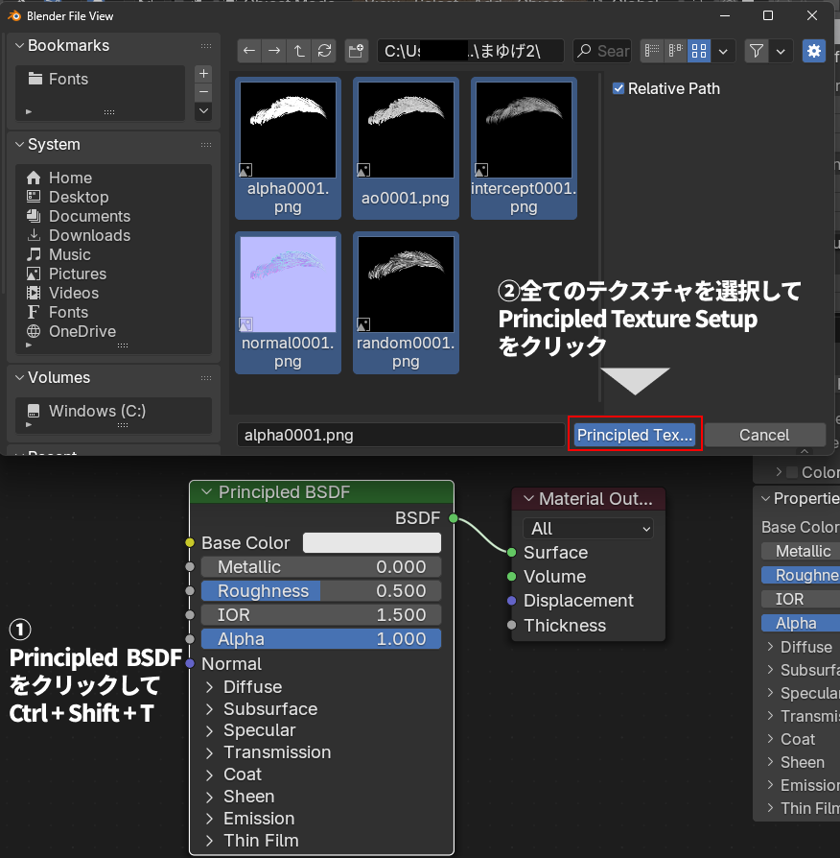Viewport: 840px width, 858px height.
Task: Collapse the Material Output node
Action: 526,499
